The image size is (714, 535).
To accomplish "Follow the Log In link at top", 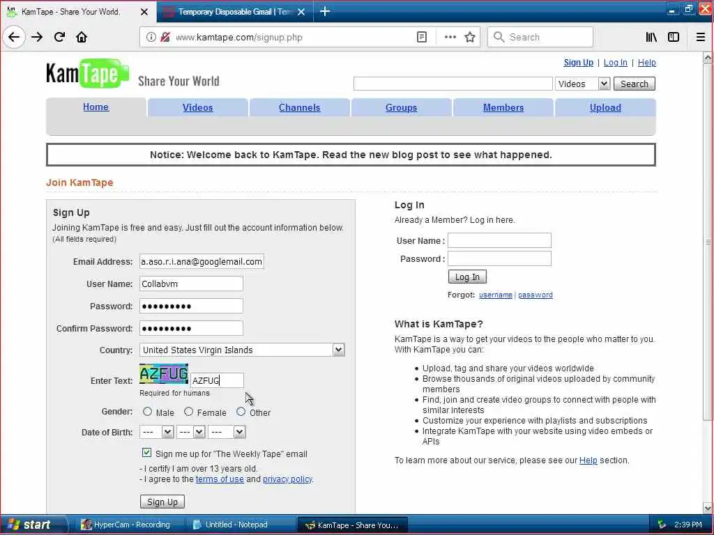I will pyautogui.click(x=615, y=62).
